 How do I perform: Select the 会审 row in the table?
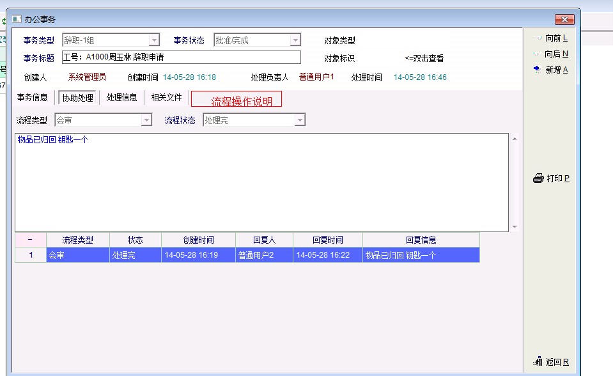pos(77,255)
